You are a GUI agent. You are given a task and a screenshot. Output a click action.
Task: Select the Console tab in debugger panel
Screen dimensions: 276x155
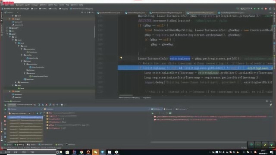click(24, 105)
